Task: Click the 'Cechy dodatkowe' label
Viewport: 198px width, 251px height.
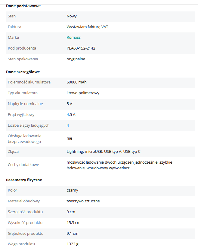Action: [x=23, y=165]
